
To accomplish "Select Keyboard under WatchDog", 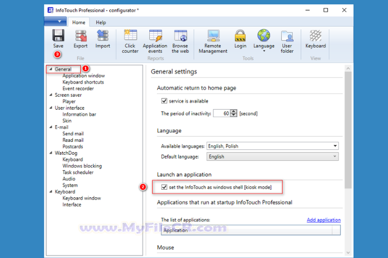I will coord(73,159).
